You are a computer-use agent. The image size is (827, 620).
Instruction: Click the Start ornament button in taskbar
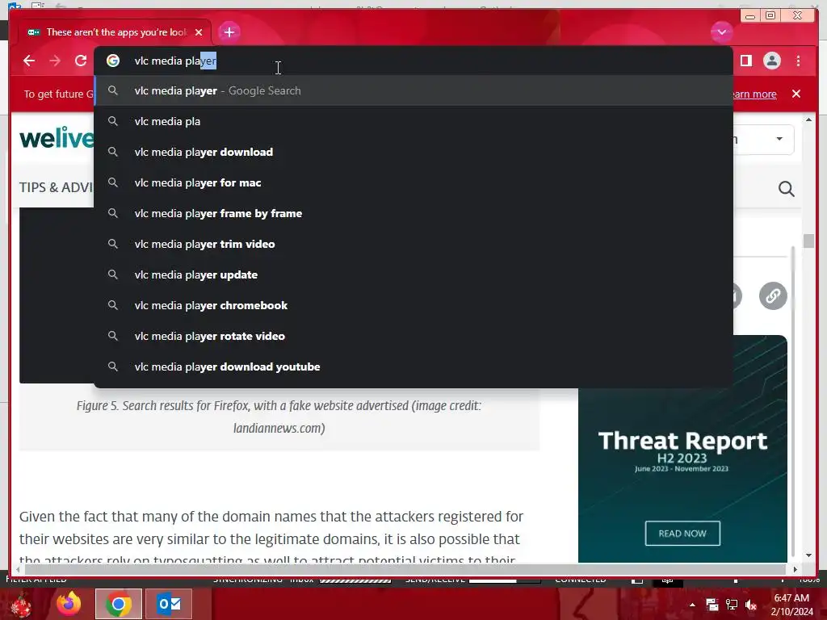point(21,605)
